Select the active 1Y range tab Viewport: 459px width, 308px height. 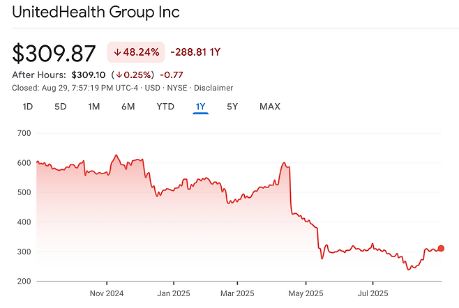(200, 107)
